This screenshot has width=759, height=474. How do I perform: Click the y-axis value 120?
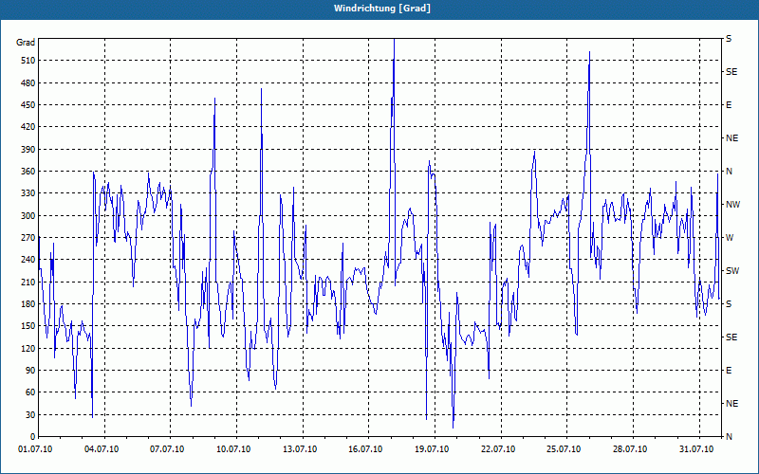(29, 348)
